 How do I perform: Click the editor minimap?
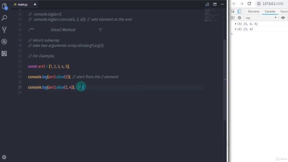click(x=212, y=15)
